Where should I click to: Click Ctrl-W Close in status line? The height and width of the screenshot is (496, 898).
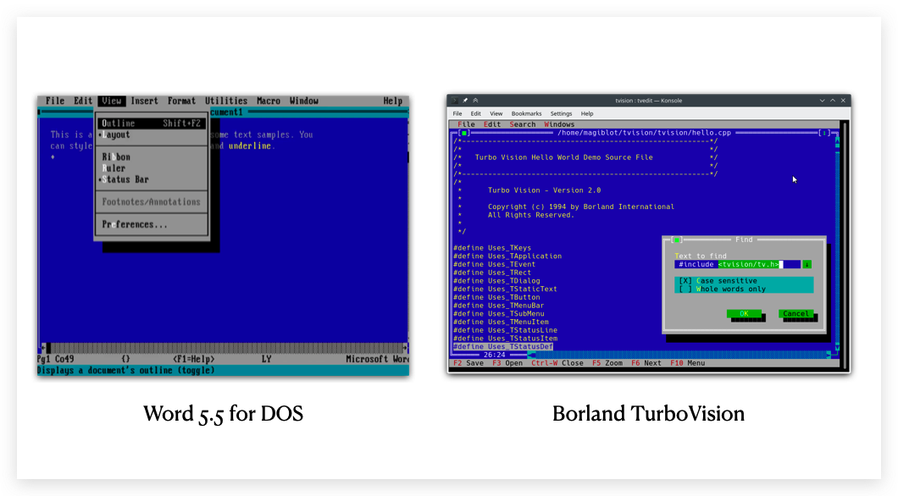coord(557,363)
